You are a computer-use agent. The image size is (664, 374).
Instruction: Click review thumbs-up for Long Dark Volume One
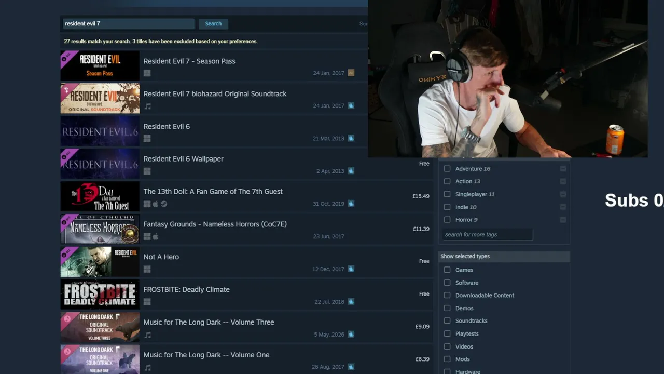[351, 367]
